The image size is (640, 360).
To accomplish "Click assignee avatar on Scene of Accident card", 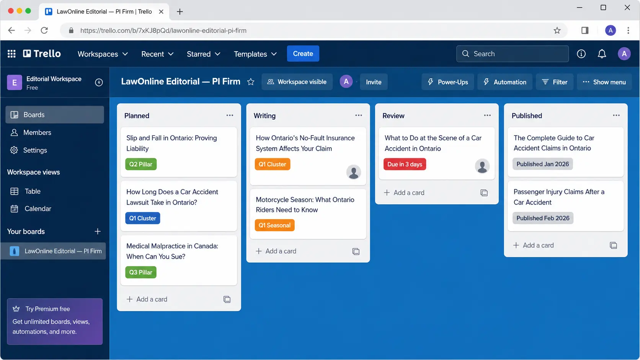I will 482,166.
